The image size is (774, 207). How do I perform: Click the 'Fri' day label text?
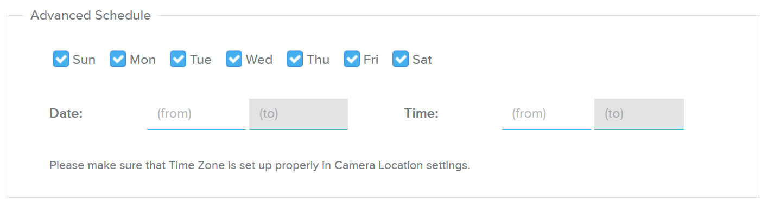pos(371,60)
